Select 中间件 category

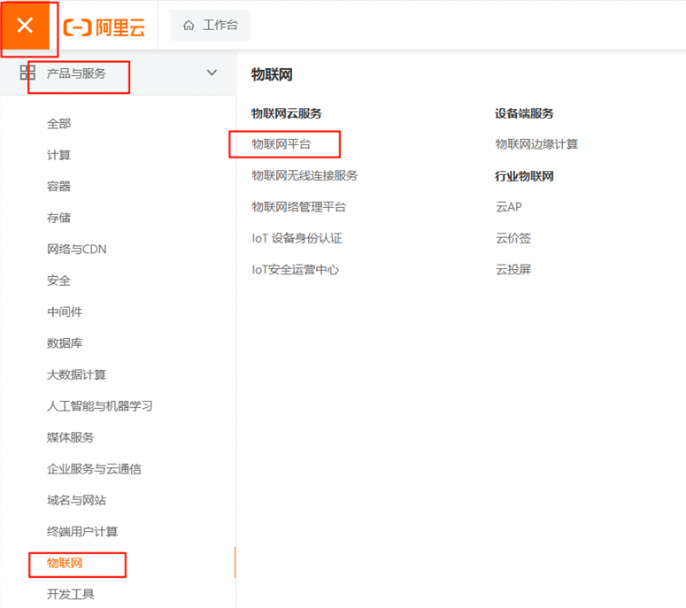tap(65, 312)
